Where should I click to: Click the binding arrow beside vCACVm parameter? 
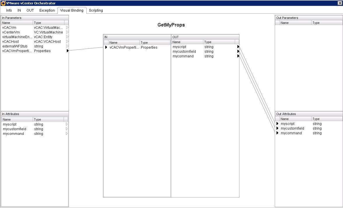click(67, 27)
